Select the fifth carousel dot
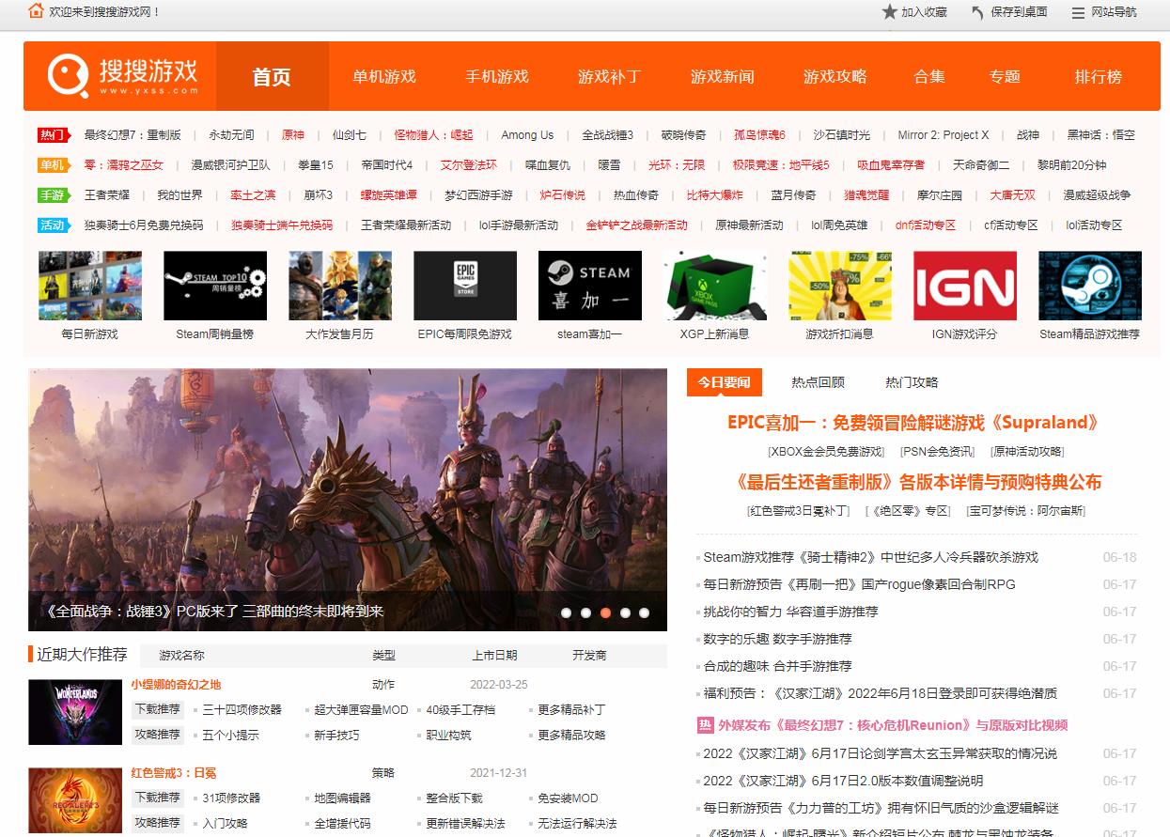Screen dimensions: 1170x837 click(x=645, y=612)
